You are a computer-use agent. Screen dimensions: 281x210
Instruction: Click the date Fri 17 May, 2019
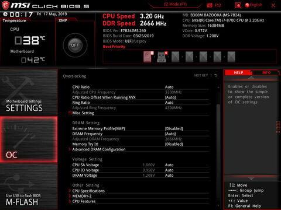tap(52, 14)
